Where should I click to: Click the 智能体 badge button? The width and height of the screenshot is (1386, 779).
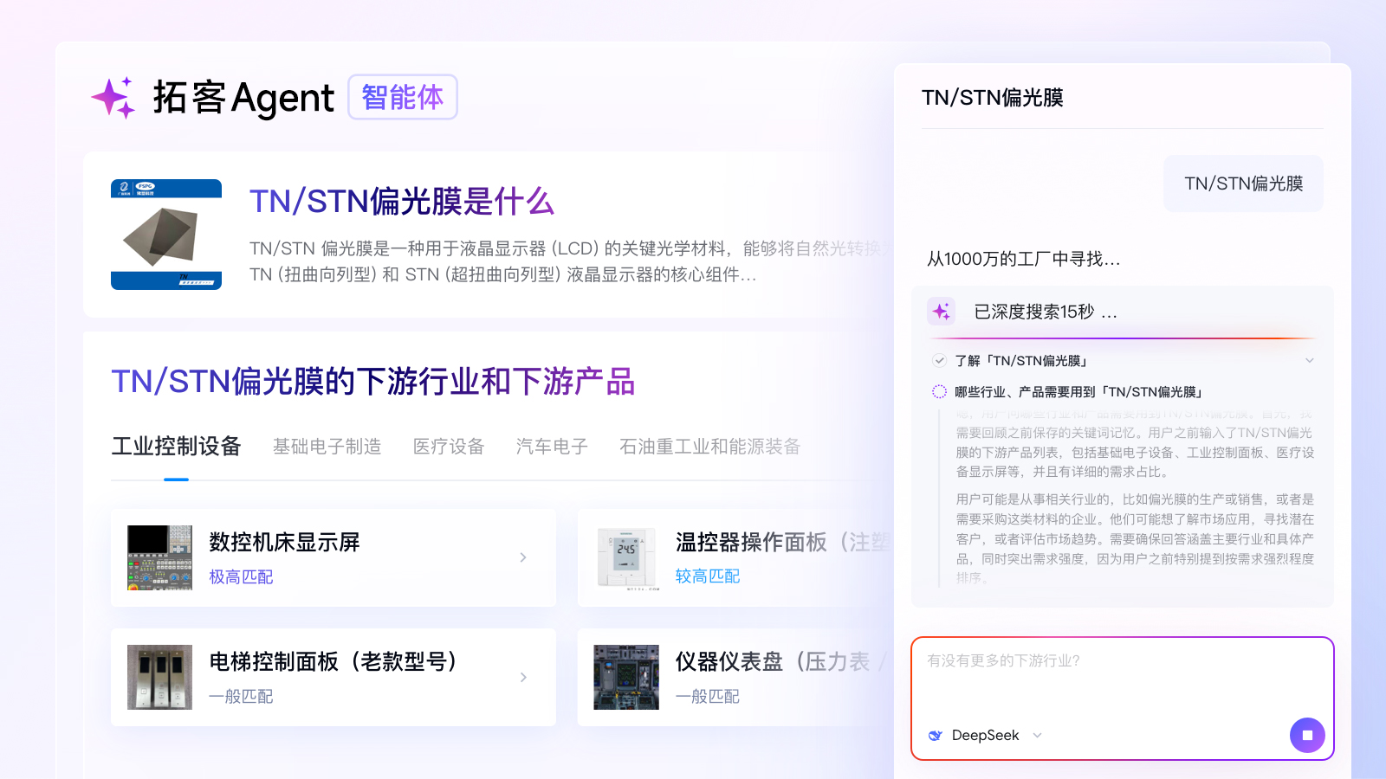(403, 97)
